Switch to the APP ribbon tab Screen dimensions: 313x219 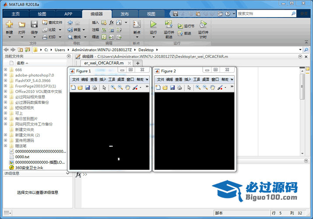point(68,14)
